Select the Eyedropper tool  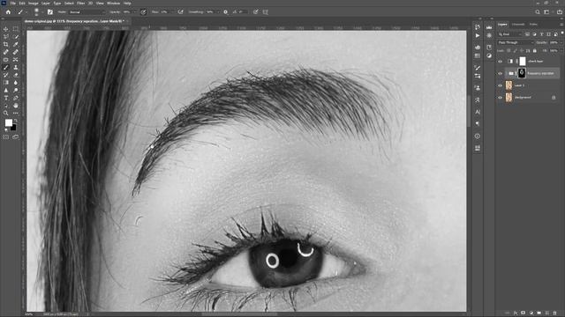[x=16, y=44]
